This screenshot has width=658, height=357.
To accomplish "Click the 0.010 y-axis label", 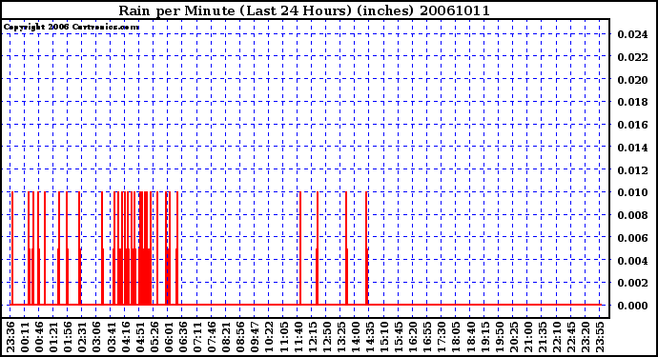I will click(632, 192).
